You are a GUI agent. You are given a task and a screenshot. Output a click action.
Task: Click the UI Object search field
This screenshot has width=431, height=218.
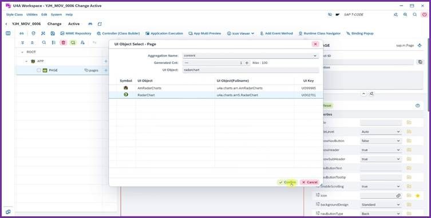(251, 70)
